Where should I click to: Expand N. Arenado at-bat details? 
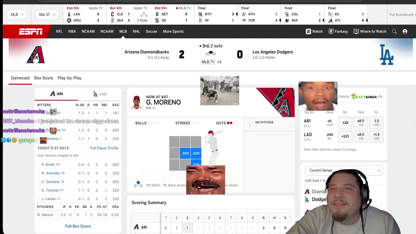tap(38, 173)
